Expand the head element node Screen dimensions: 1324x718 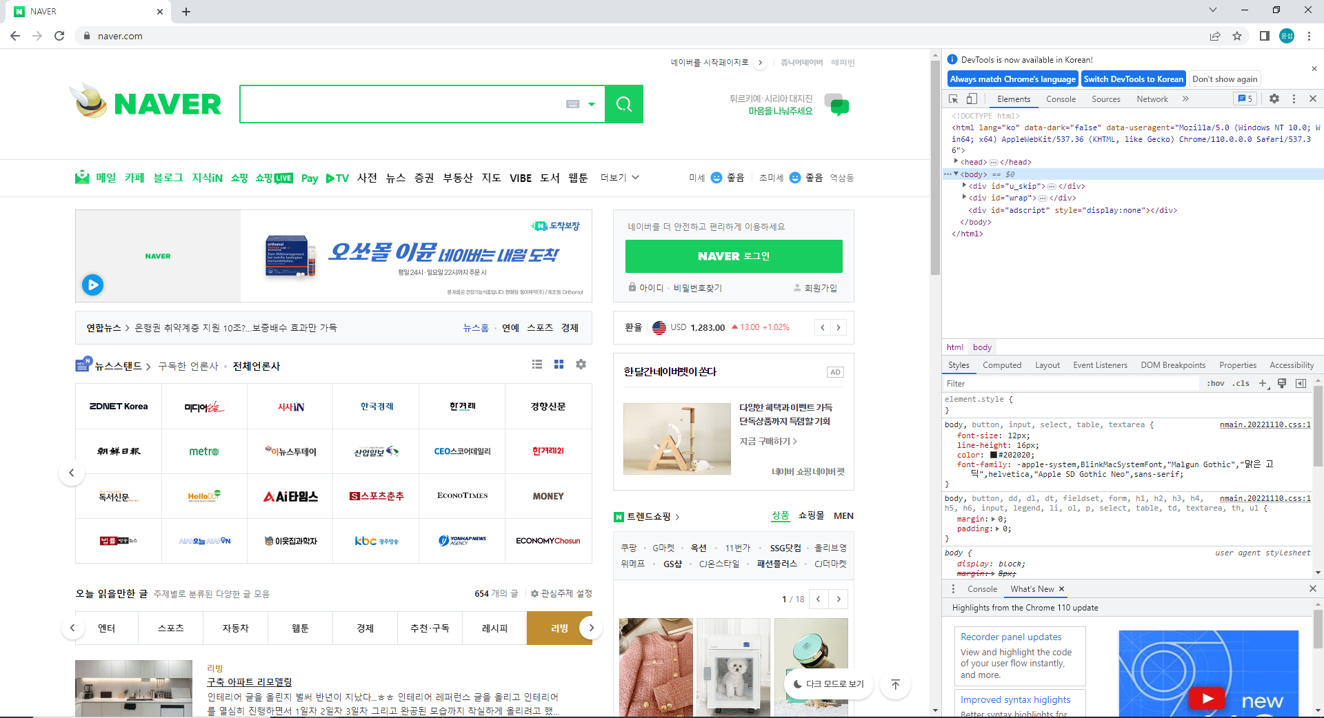click(956, 161)
